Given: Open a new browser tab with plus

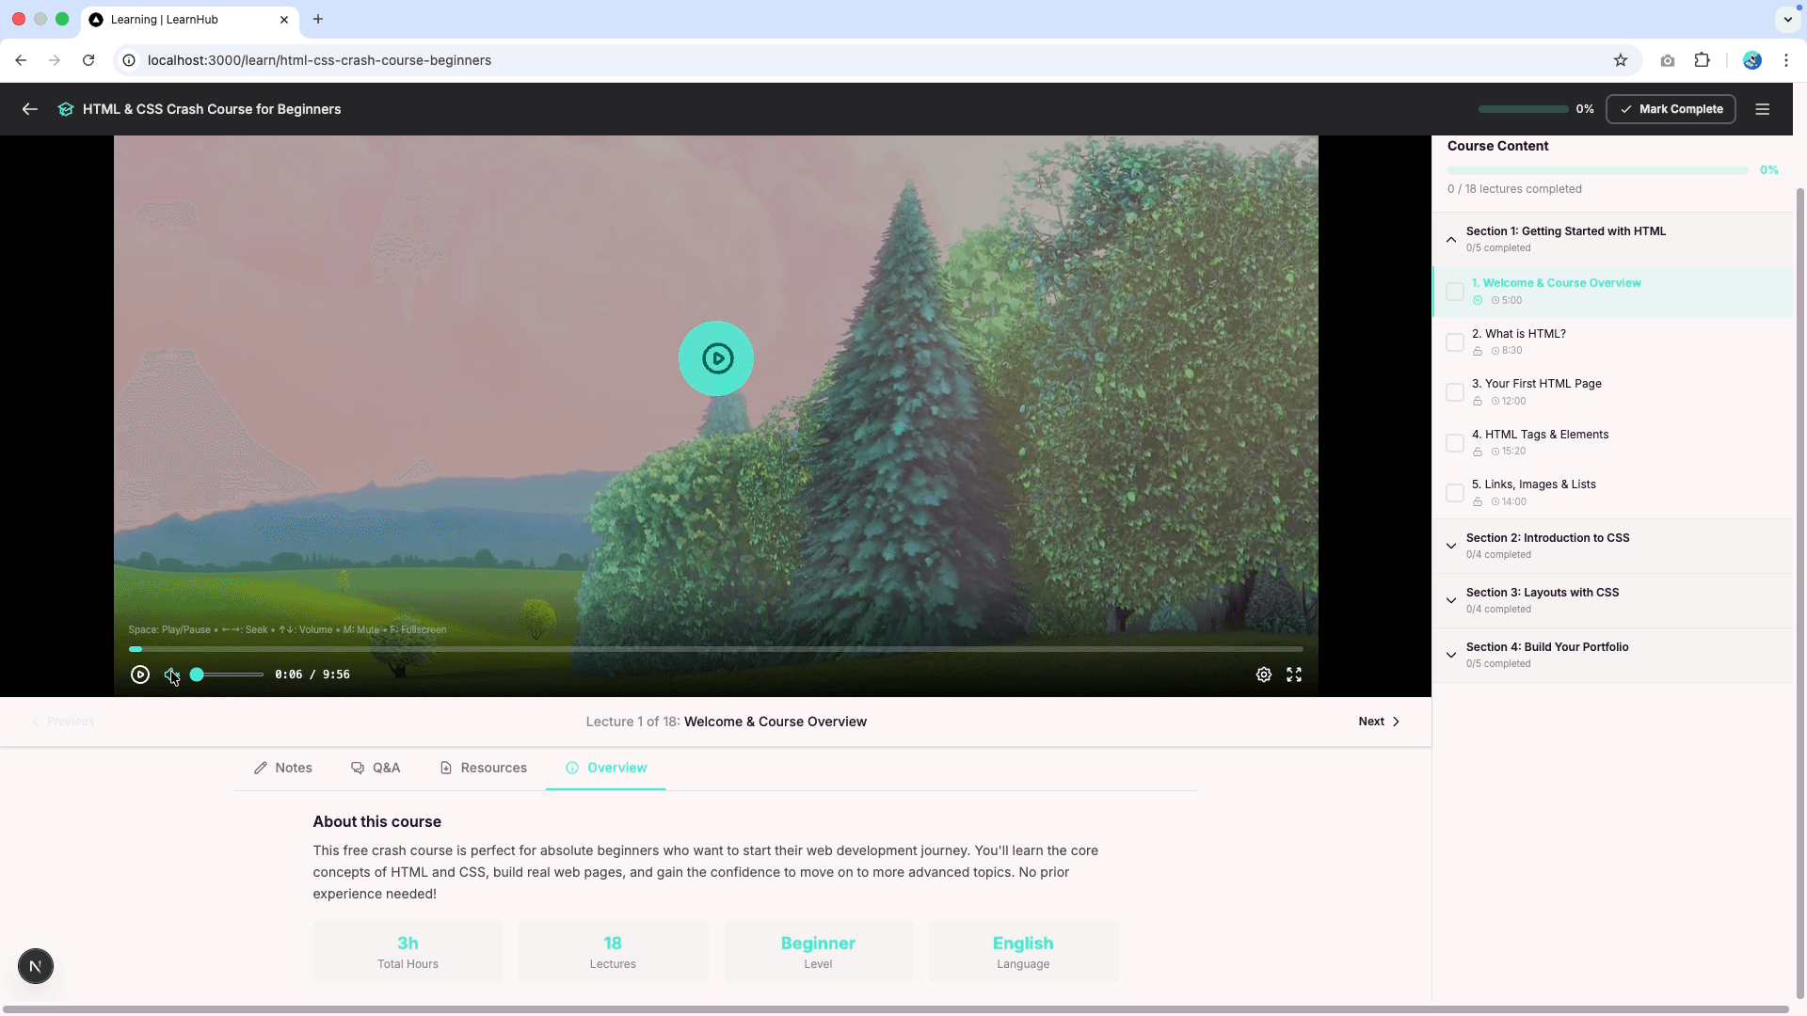Looking at the screenshot, I should pos(318,19).
